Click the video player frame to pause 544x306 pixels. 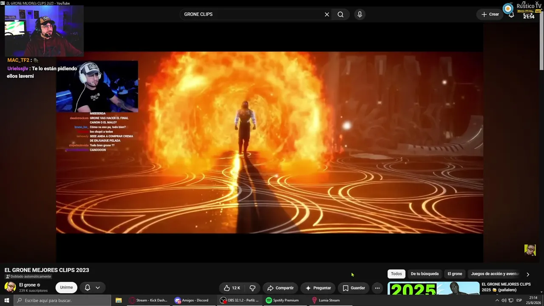click(x=269, y=142)
